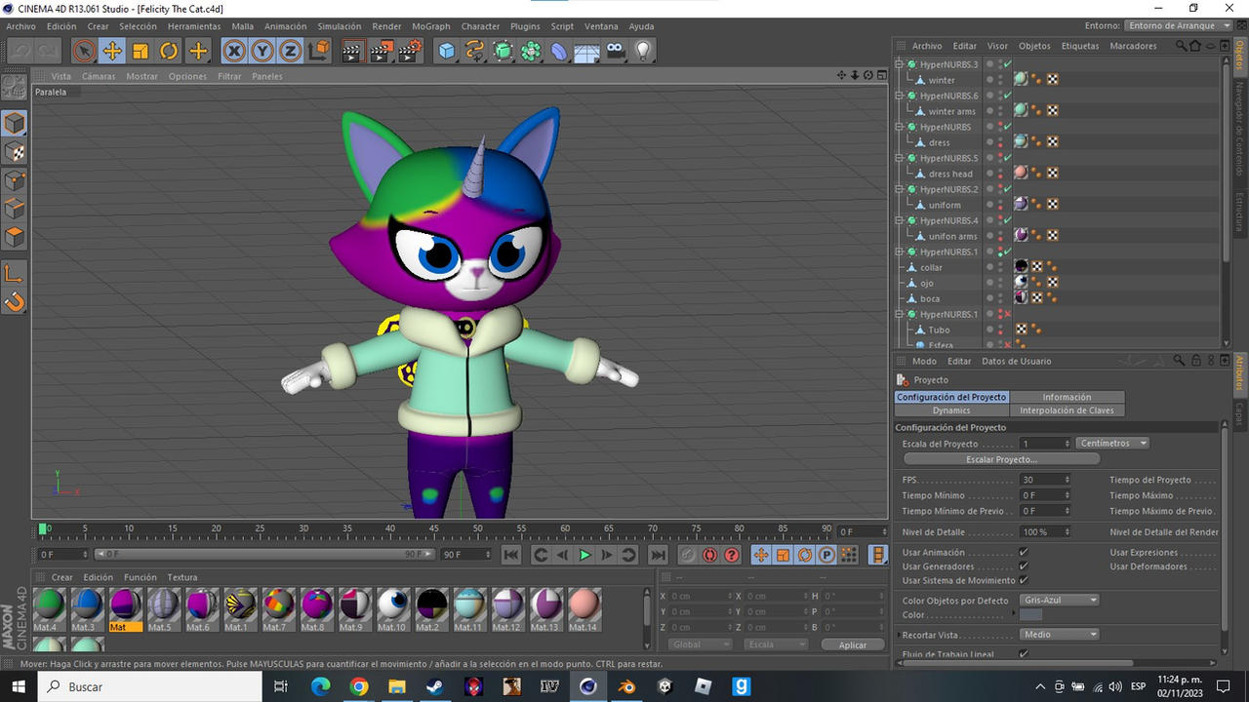The image size is (1249, 702).
Task: Open the cube primitive tool
Action: 446,50
